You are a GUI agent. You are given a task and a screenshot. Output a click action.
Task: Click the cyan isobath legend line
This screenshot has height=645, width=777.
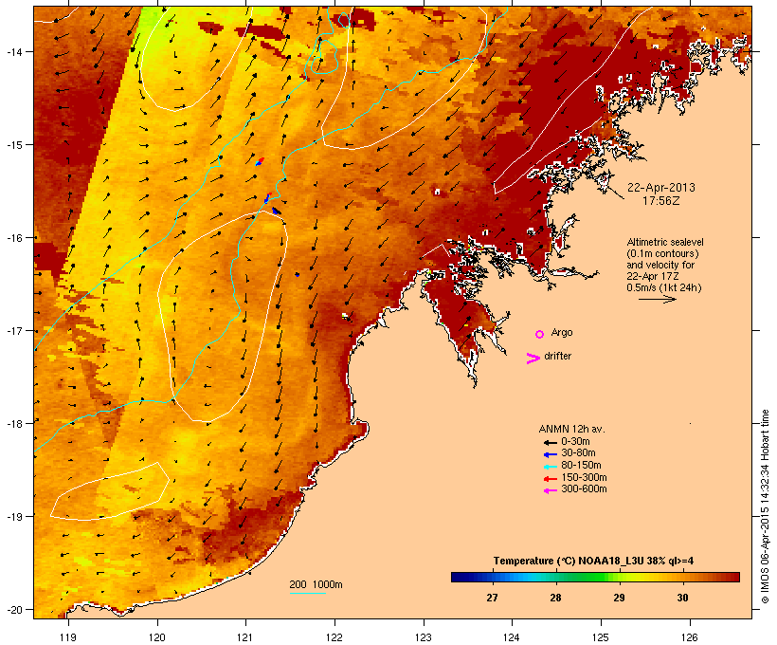pos(308,593)
